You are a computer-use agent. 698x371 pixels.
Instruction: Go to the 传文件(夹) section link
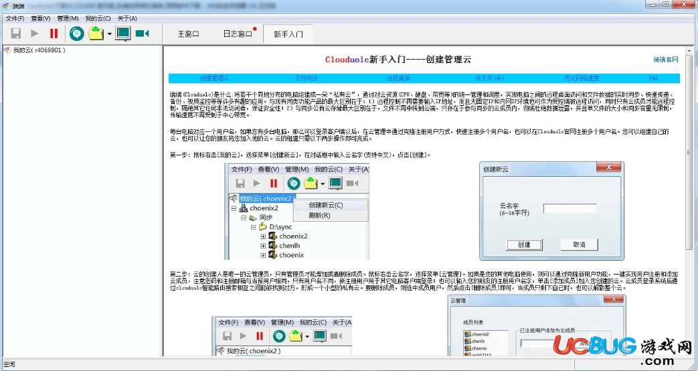click(490, 78)
